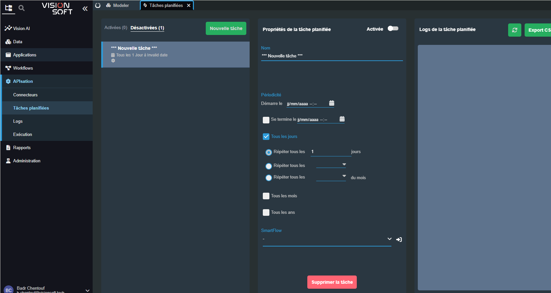551x293 pixels.
Task: Click the Nom input field
Action: pyautogui.click(x=332, y=56)
